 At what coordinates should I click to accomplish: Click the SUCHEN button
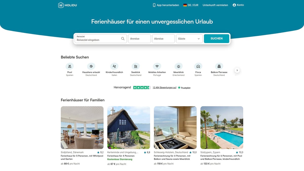[x=217, y=39]
